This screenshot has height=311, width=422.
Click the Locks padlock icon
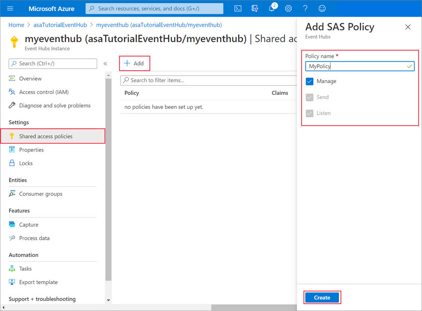[x=12, y=163]
